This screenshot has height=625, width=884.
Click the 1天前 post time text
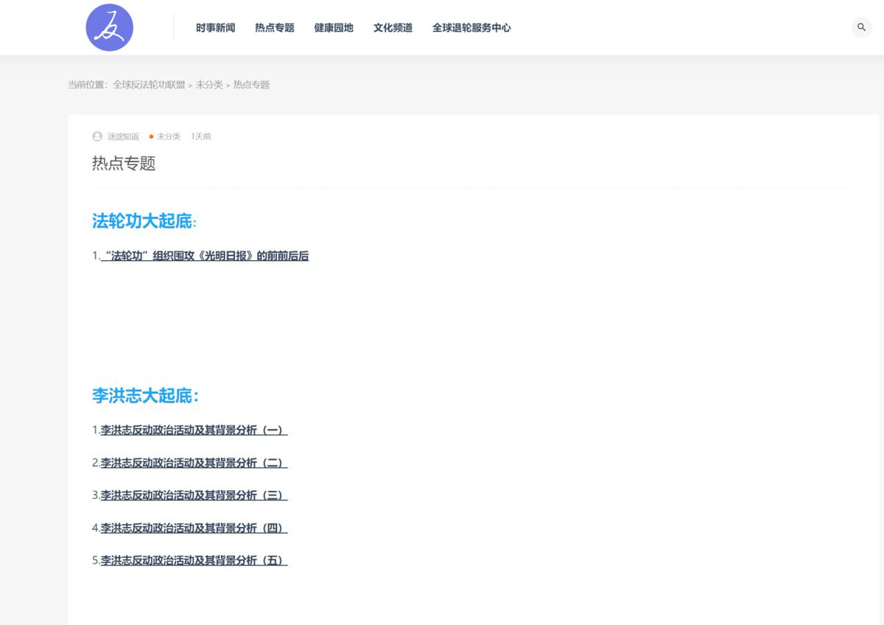201,136
